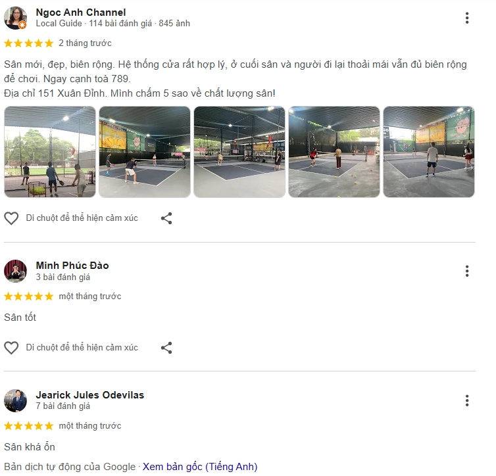Screen dimensions: 496x476
Task: Share Ngoc Anh Channel's review
Action: pos(166,218)
